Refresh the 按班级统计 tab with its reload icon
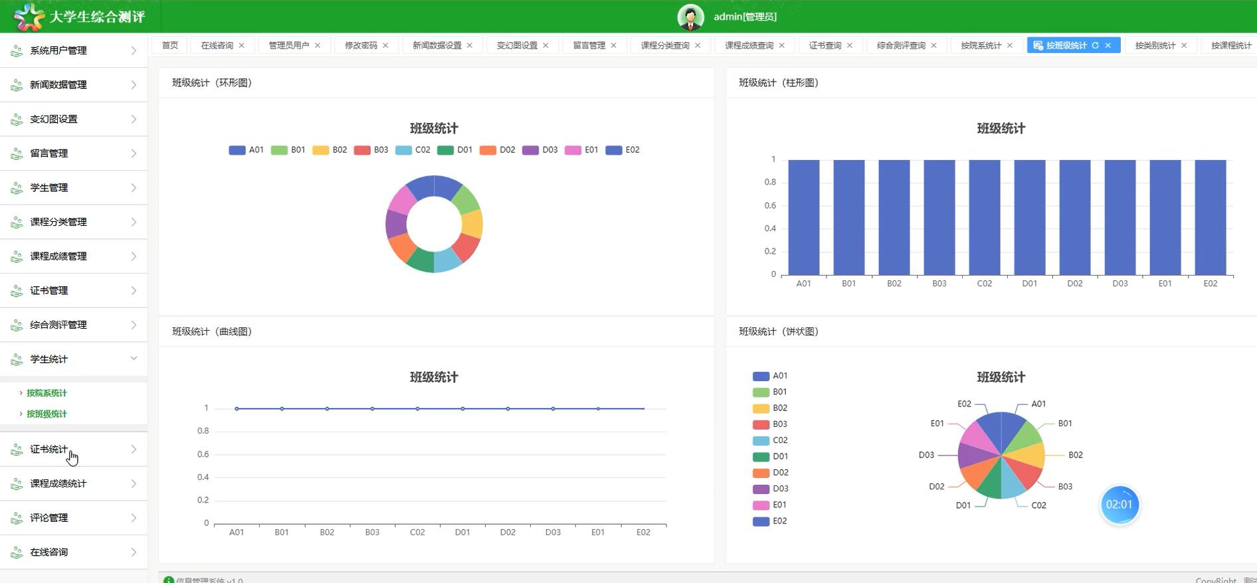Image resolution: width=1257 pixels, height=583 pixels. tap(1095, 45)
